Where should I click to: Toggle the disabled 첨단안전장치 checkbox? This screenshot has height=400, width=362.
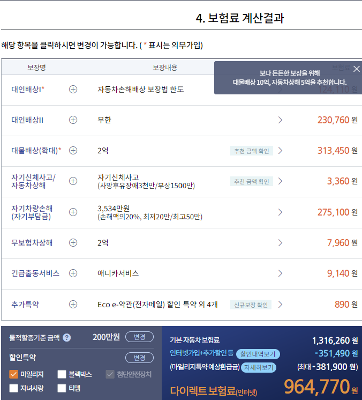click(x=110, y=374)
